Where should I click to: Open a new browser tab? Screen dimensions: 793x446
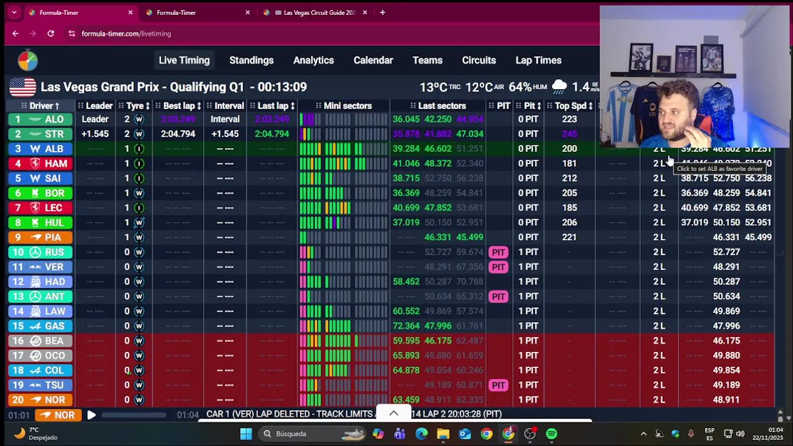[x=382, y=12]
